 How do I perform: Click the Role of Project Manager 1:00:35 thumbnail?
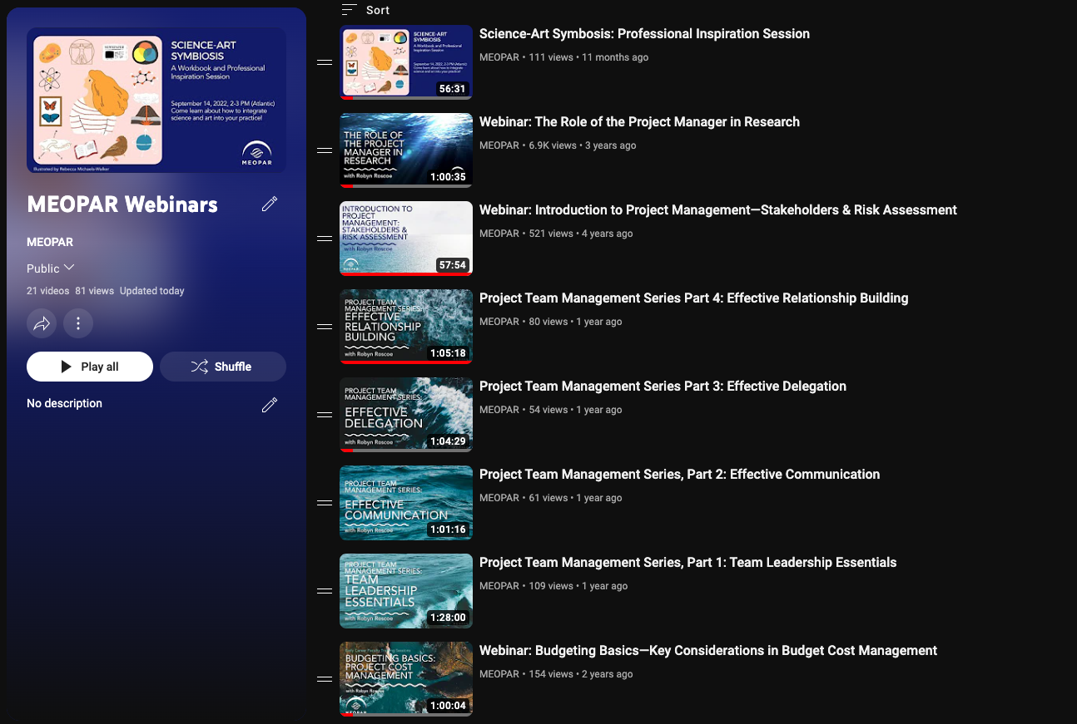coord(406,150)
